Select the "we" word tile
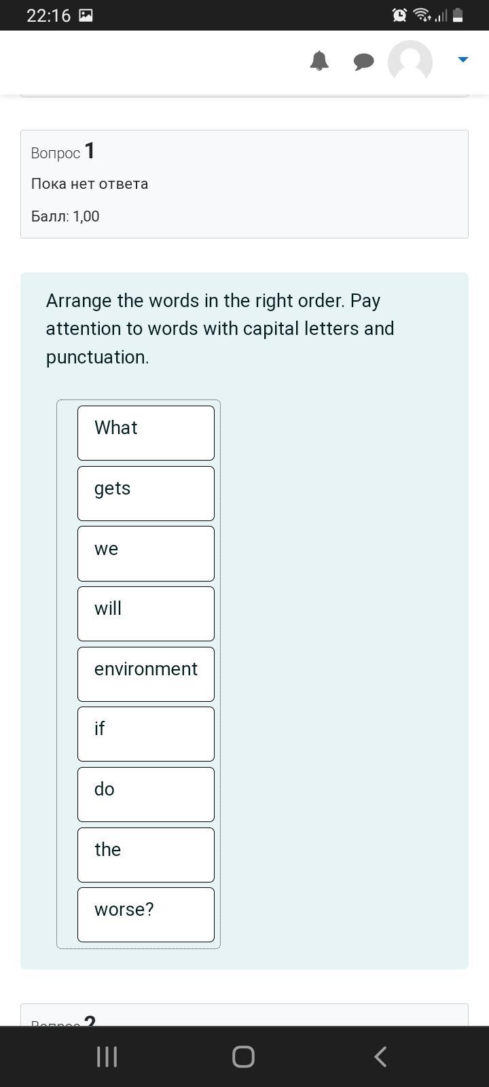 coord(146,554)
